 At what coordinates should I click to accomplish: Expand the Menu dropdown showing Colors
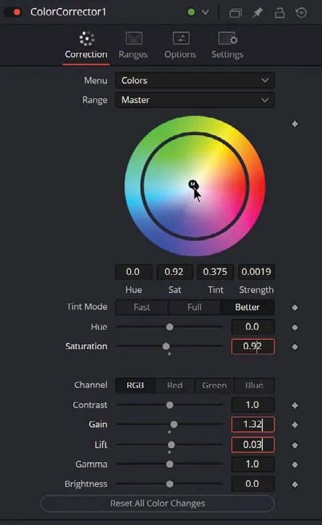pyautogui.click(x=195, y=80)
